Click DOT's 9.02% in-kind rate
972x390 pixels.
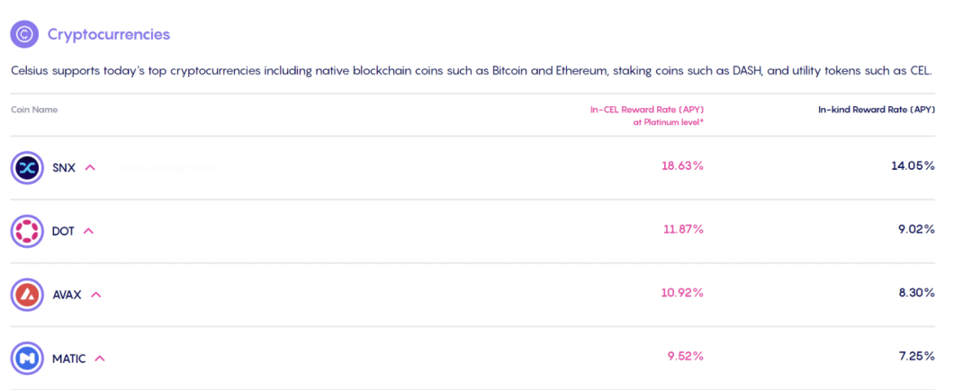coord(916,229)
